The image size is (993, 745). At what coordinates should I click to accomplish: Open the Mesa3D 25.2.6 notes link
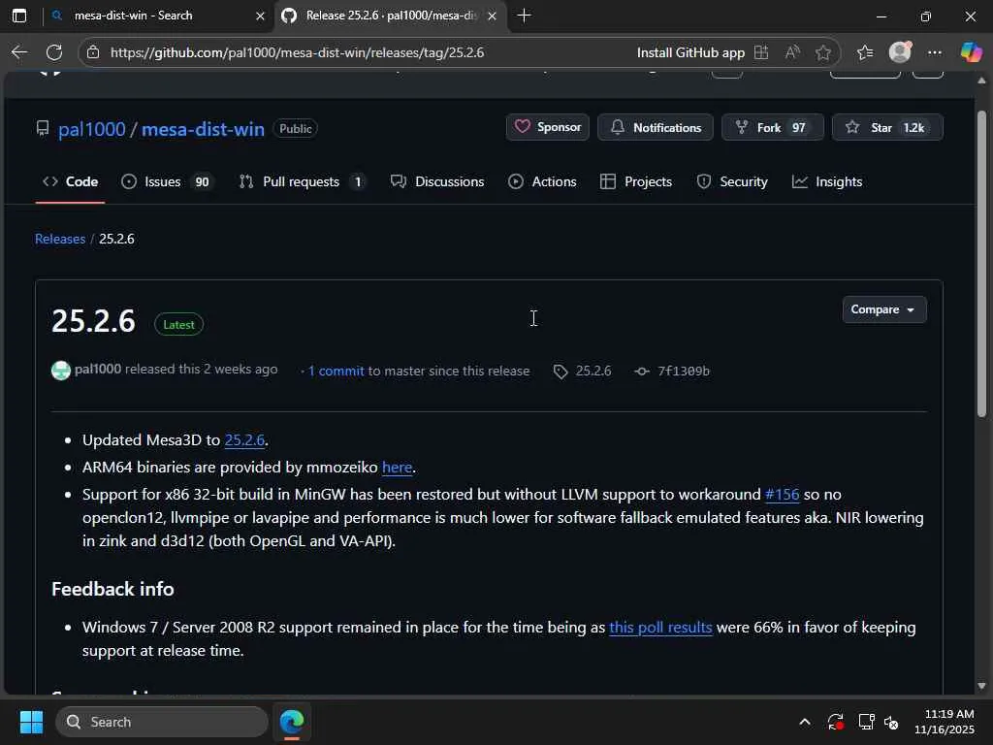(244, 440)
